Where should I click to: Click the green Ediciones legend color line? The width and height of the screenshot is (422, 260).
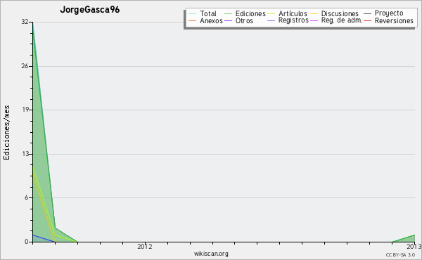coord(228,13)
